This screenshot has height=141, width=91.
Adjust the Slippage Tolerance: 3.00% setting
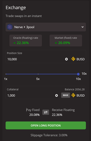49,135
